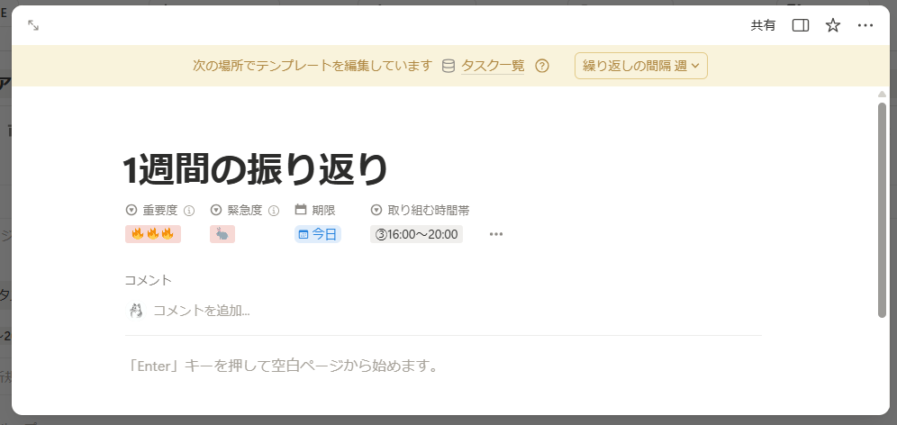
Task: Click the info icon beside 重要度
Action: click(x=189, y=211)
